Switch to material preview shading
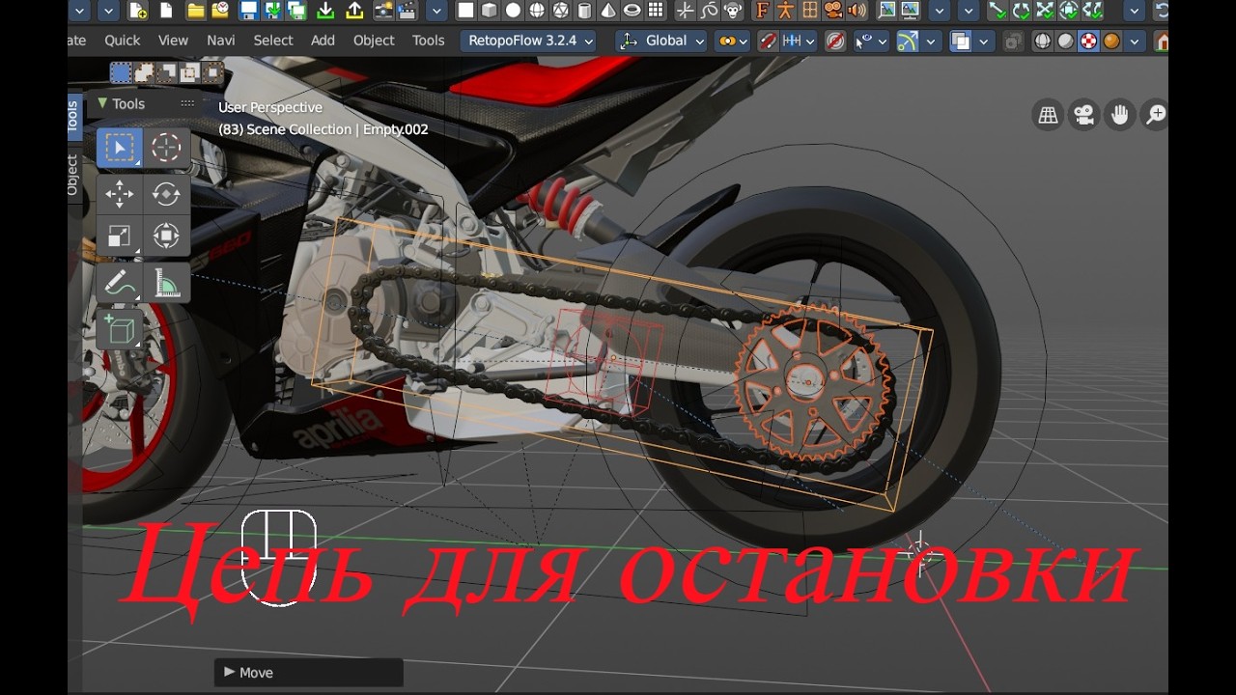 tap(1088, 42)
